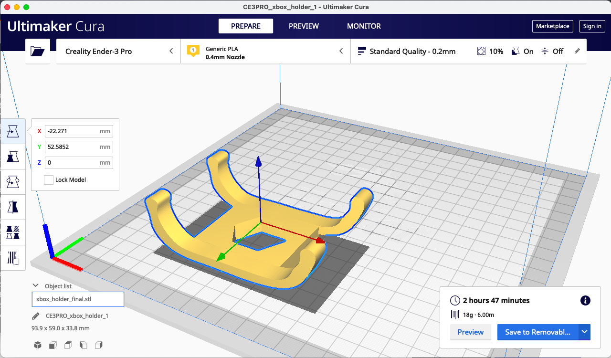
Task: Click the infill icon beside 10%
Action: pos(482,51)
